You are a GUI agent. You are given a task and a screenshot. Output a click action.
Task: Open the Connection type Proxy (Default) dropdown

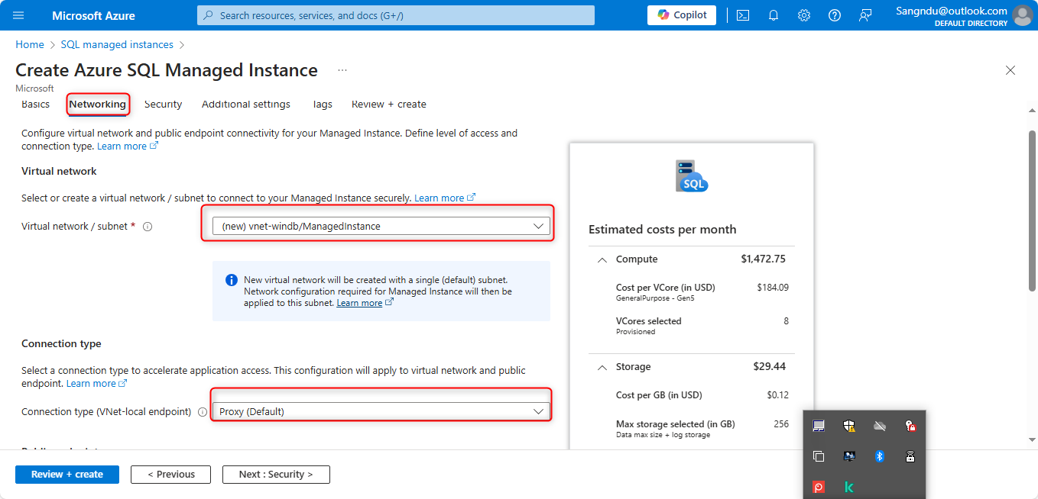tap(381, 411)
